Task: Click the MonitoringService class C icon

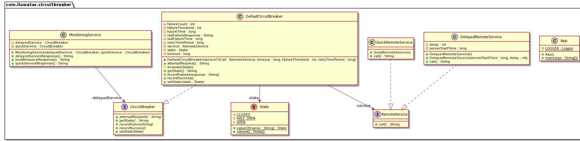Action: click(x=64, y=35)
